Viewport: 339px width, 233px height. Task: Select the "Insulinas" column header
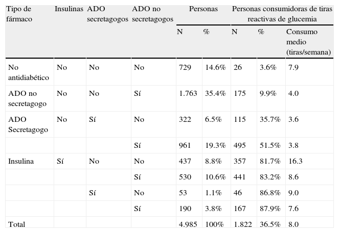click(69, 9)
